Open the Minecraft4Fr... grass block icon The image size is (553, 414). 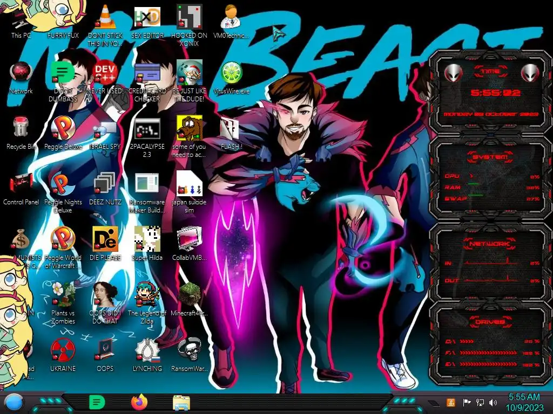[190, 299]
